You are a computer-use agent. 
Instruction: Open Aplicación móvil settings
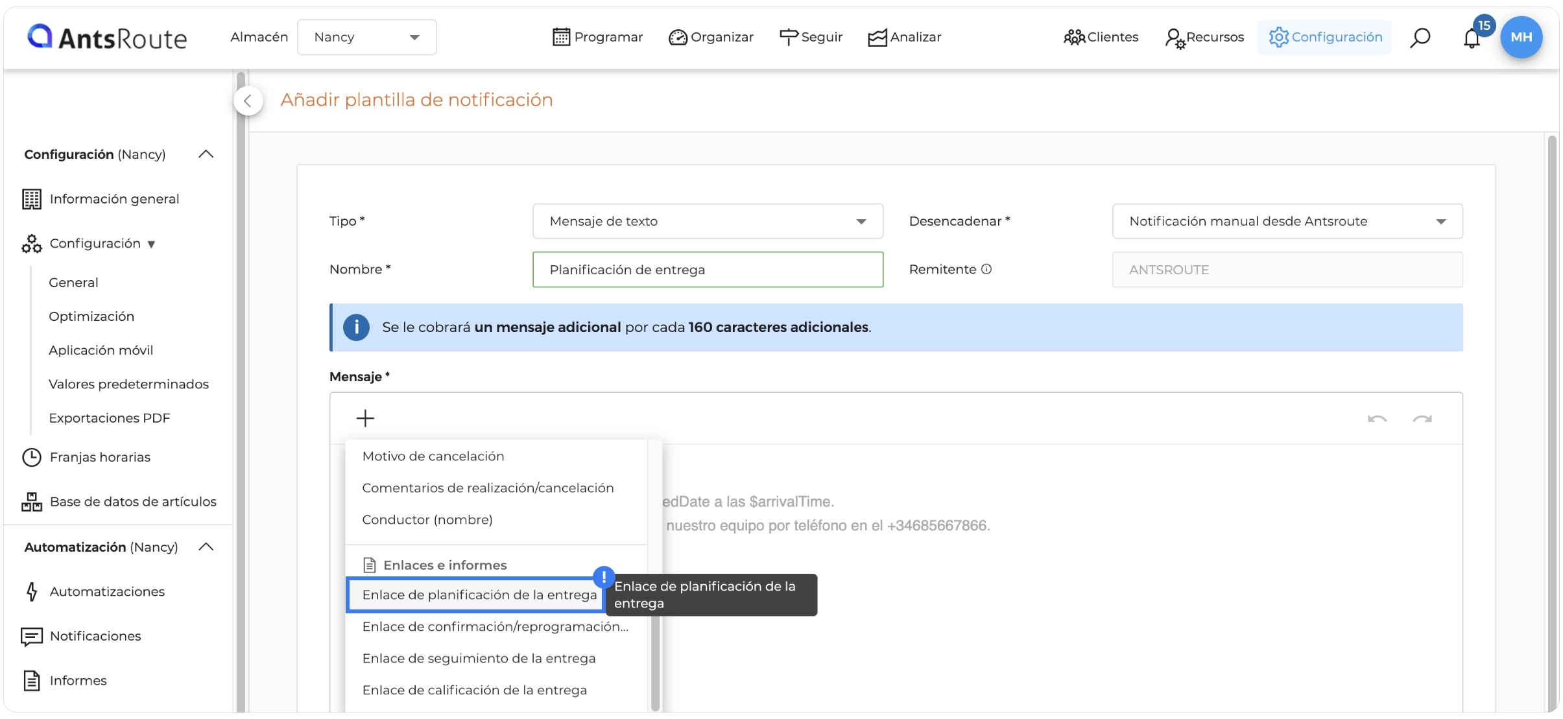(x=101, y=350)
